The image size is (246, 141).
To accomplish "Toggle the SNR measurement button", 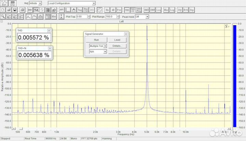I will [x=152, y=10].
